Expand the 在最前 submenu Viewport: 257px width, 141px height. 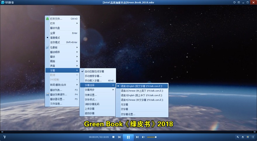62,47
